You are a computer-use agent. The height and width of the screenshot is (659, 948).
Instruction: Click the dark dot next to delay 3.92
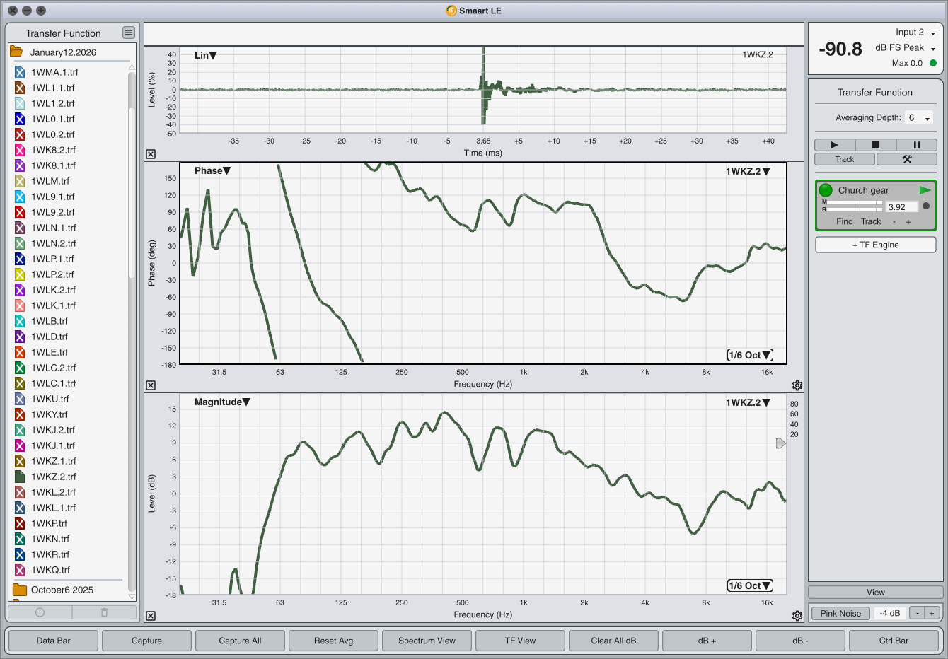(926, 206)
